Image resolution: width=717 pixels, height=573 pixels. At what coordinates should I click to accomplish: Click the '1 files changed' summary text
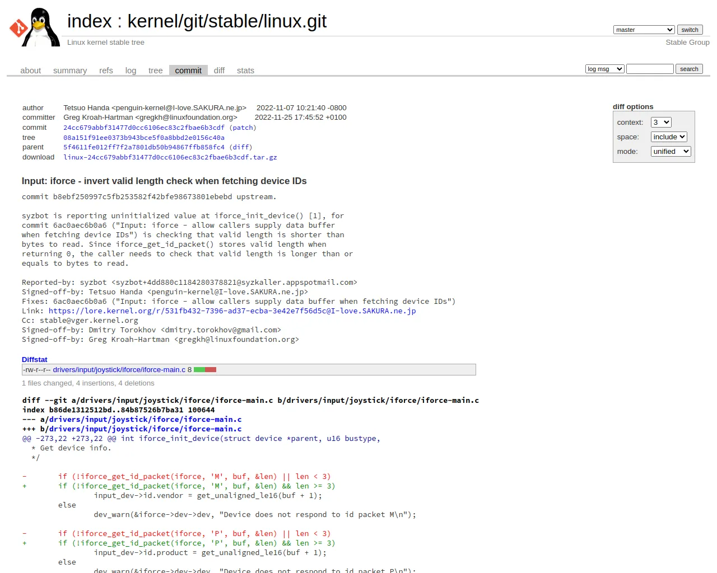pos(88,383)
